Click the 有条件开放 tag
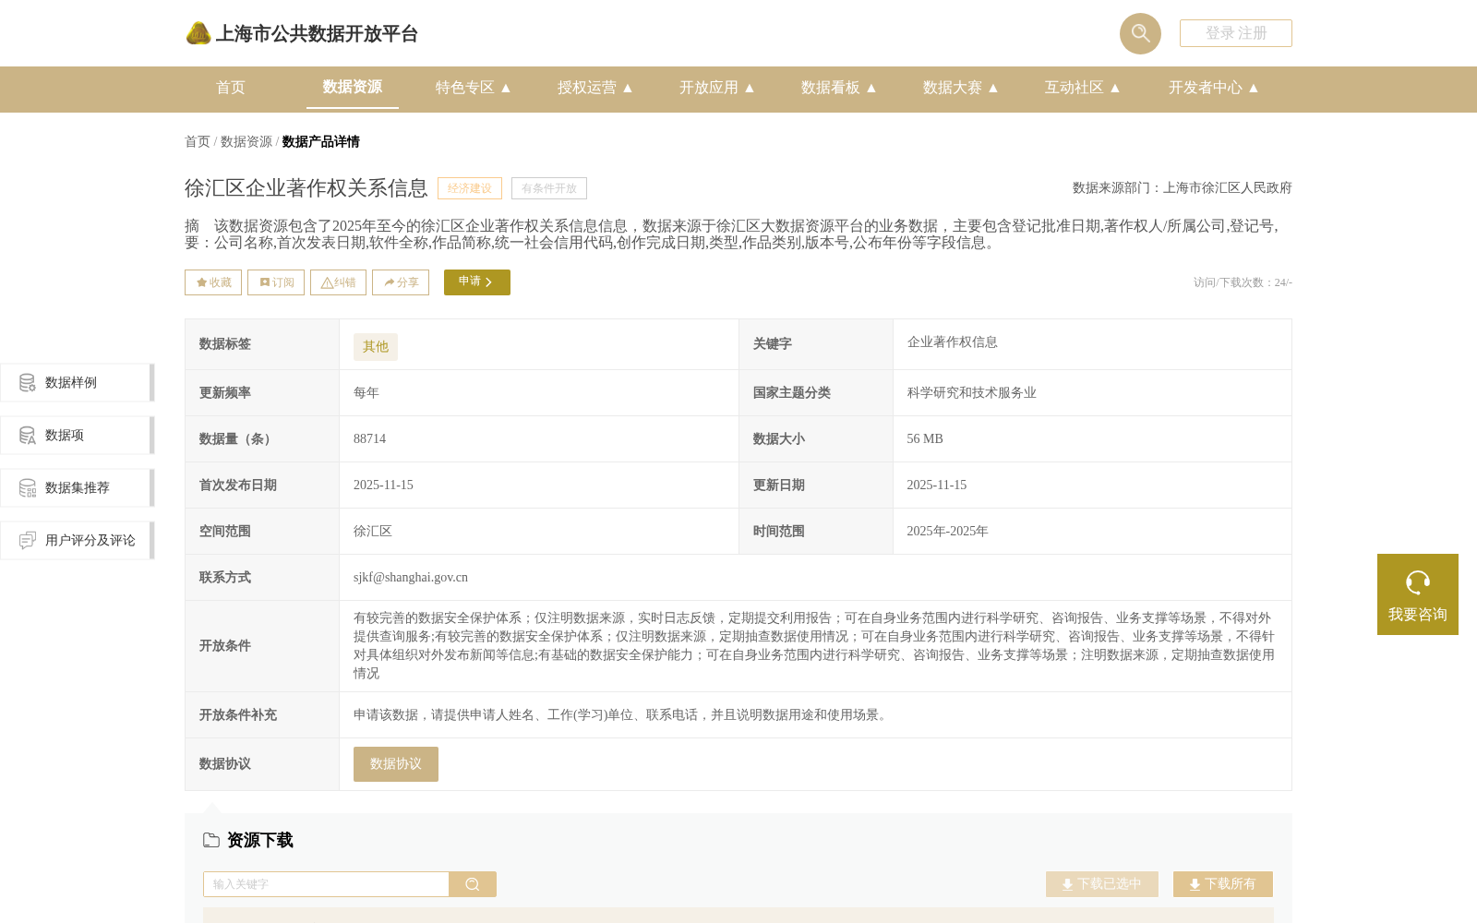The width and height of the screenshot is (1477, 923). coord(549,188)
